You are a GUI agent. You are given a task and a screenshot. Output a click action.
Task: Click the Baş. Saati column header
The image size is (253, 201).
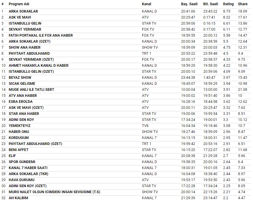click(189, 4)
